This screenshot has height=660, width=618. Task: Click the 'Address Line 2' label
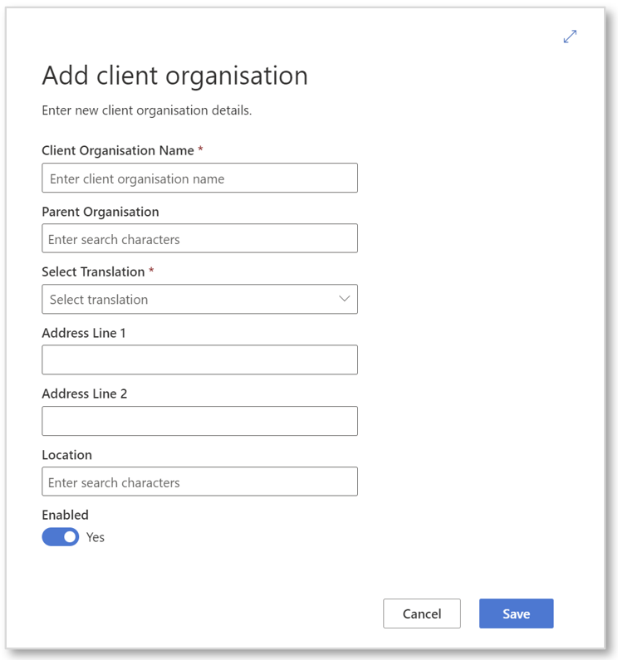point(84,394)
